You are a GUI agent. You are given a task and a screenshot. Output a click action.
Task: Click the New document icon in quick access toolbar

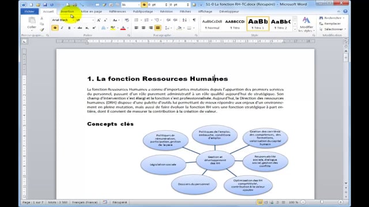(x=31, y=5)
